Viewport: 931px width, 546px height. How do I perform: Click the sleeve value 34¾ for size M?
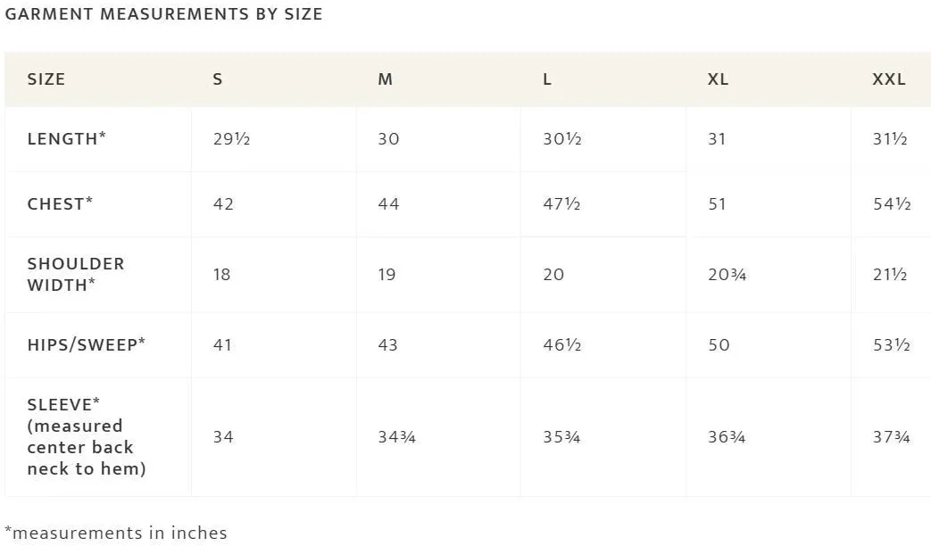[396, 437]
